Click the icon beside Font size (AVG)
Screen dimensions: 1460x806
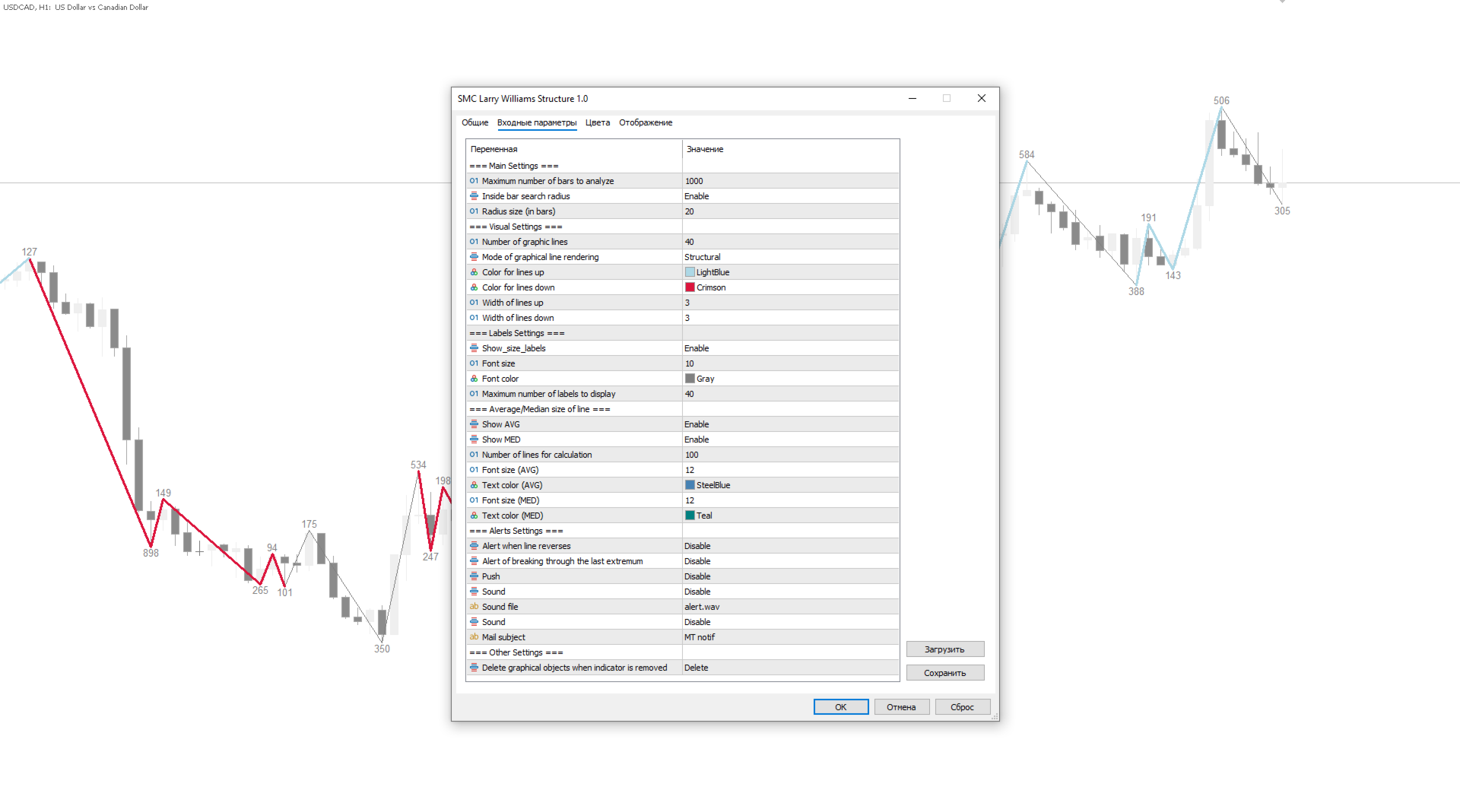[x=474, y=470]
